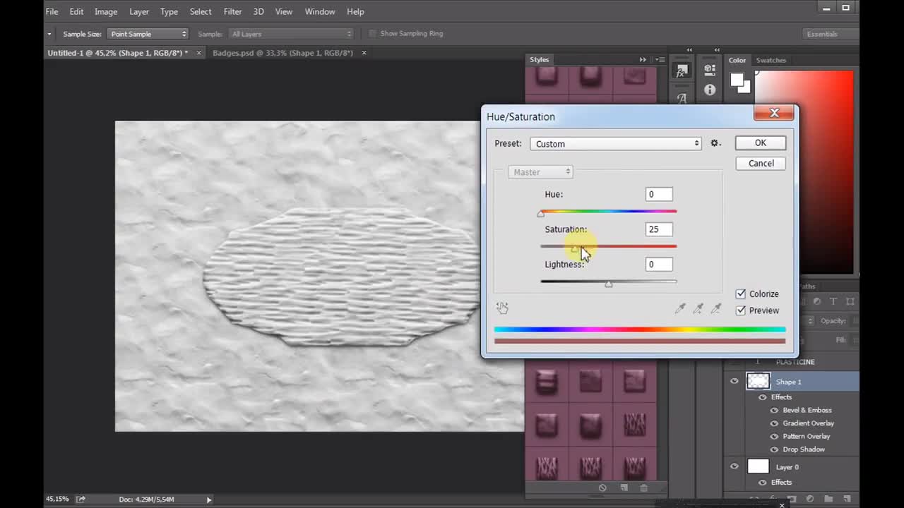Screen dimensions: 904x508
Task: Hide the Shape 1 layer
Action: point(734,382)
